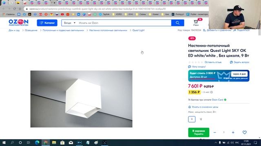261x146 pixels.
Task: Select the 12 Вт power option
Action: [x=201, y=119]
